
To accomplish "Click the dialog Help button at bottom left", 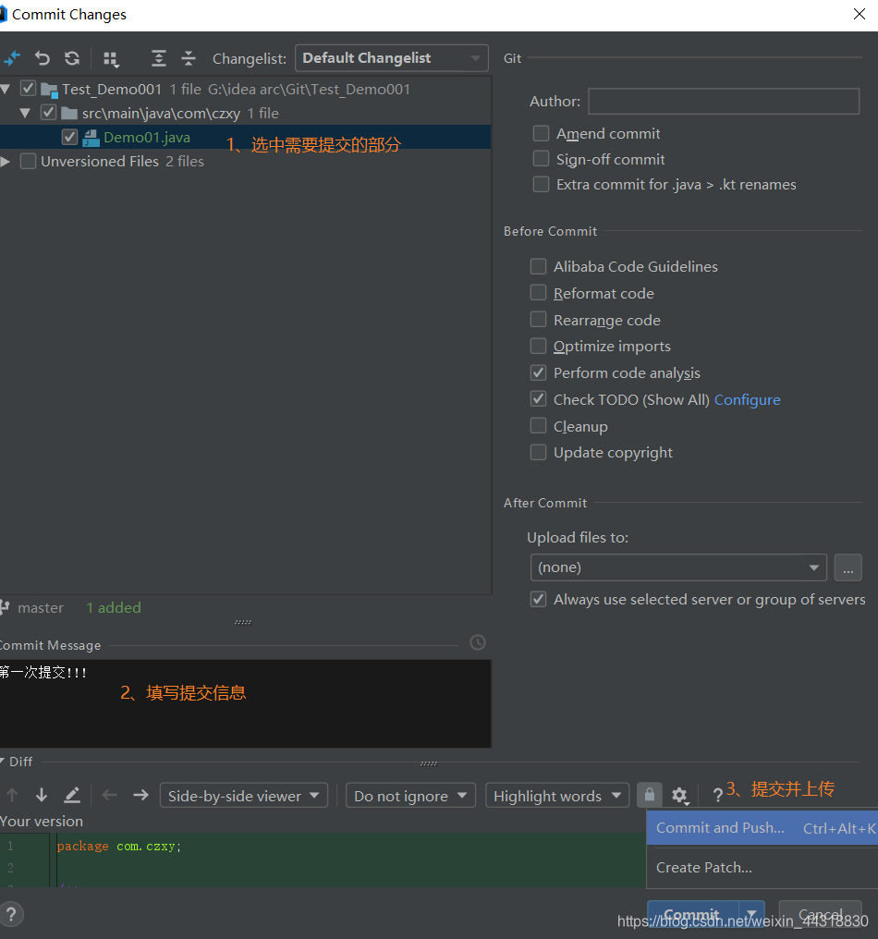I will [x=11, y=914].
